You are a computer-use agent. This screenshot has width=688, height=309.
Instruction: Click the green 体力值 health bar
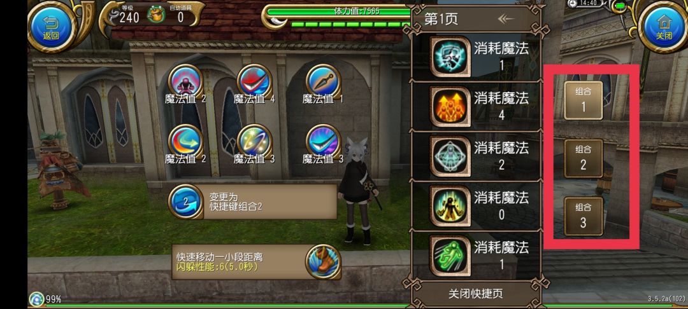[338, 11]
